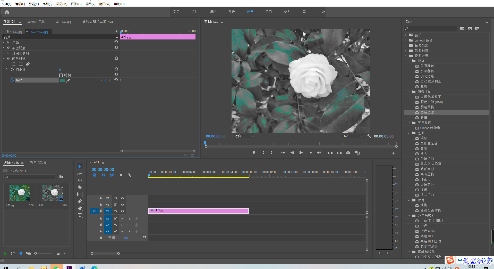Switch to 媒体浏览器 tab
Screen dimensions: 494x269
click(38, 162)
